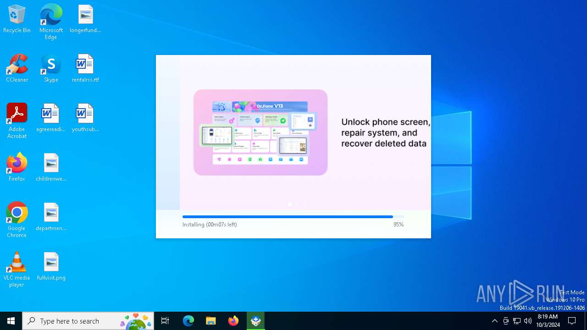Launch Microsoft Edge from desktop shortcut
This screenshot has height=330, width=587.
[x=51, y=22]
